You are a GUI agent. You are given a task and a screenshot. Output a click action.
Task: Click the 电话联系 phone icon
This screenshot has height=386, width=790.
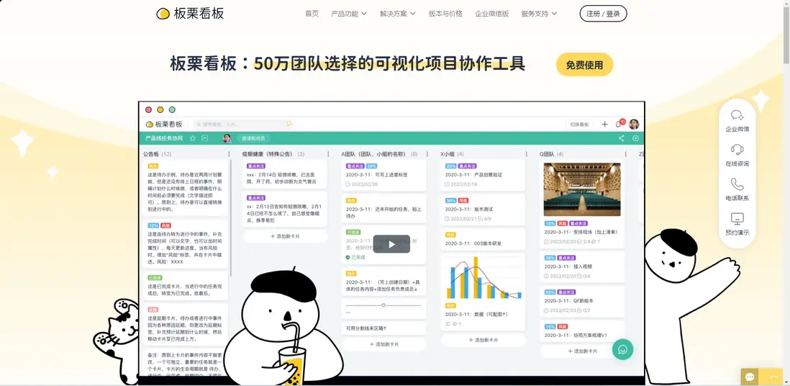[737, 184]
